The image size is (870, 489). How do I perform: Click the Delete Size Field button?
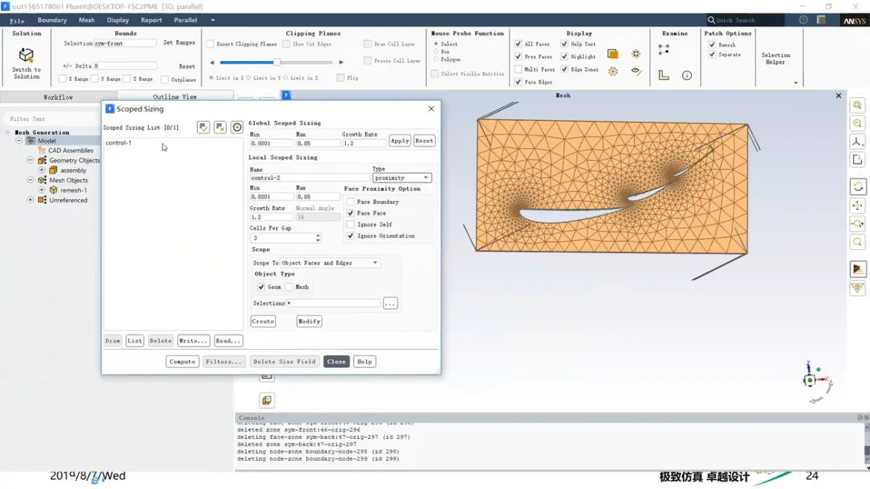tap(284, 361)
